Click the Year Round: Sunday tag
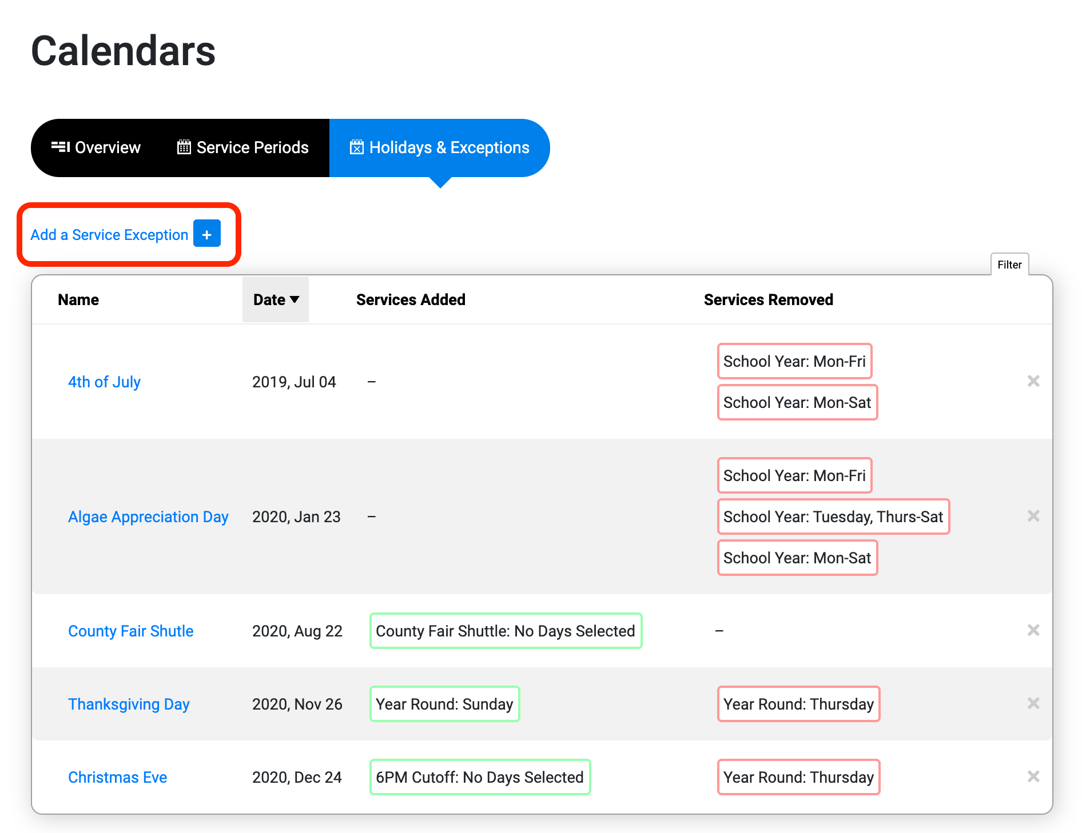 click(444, 704)
